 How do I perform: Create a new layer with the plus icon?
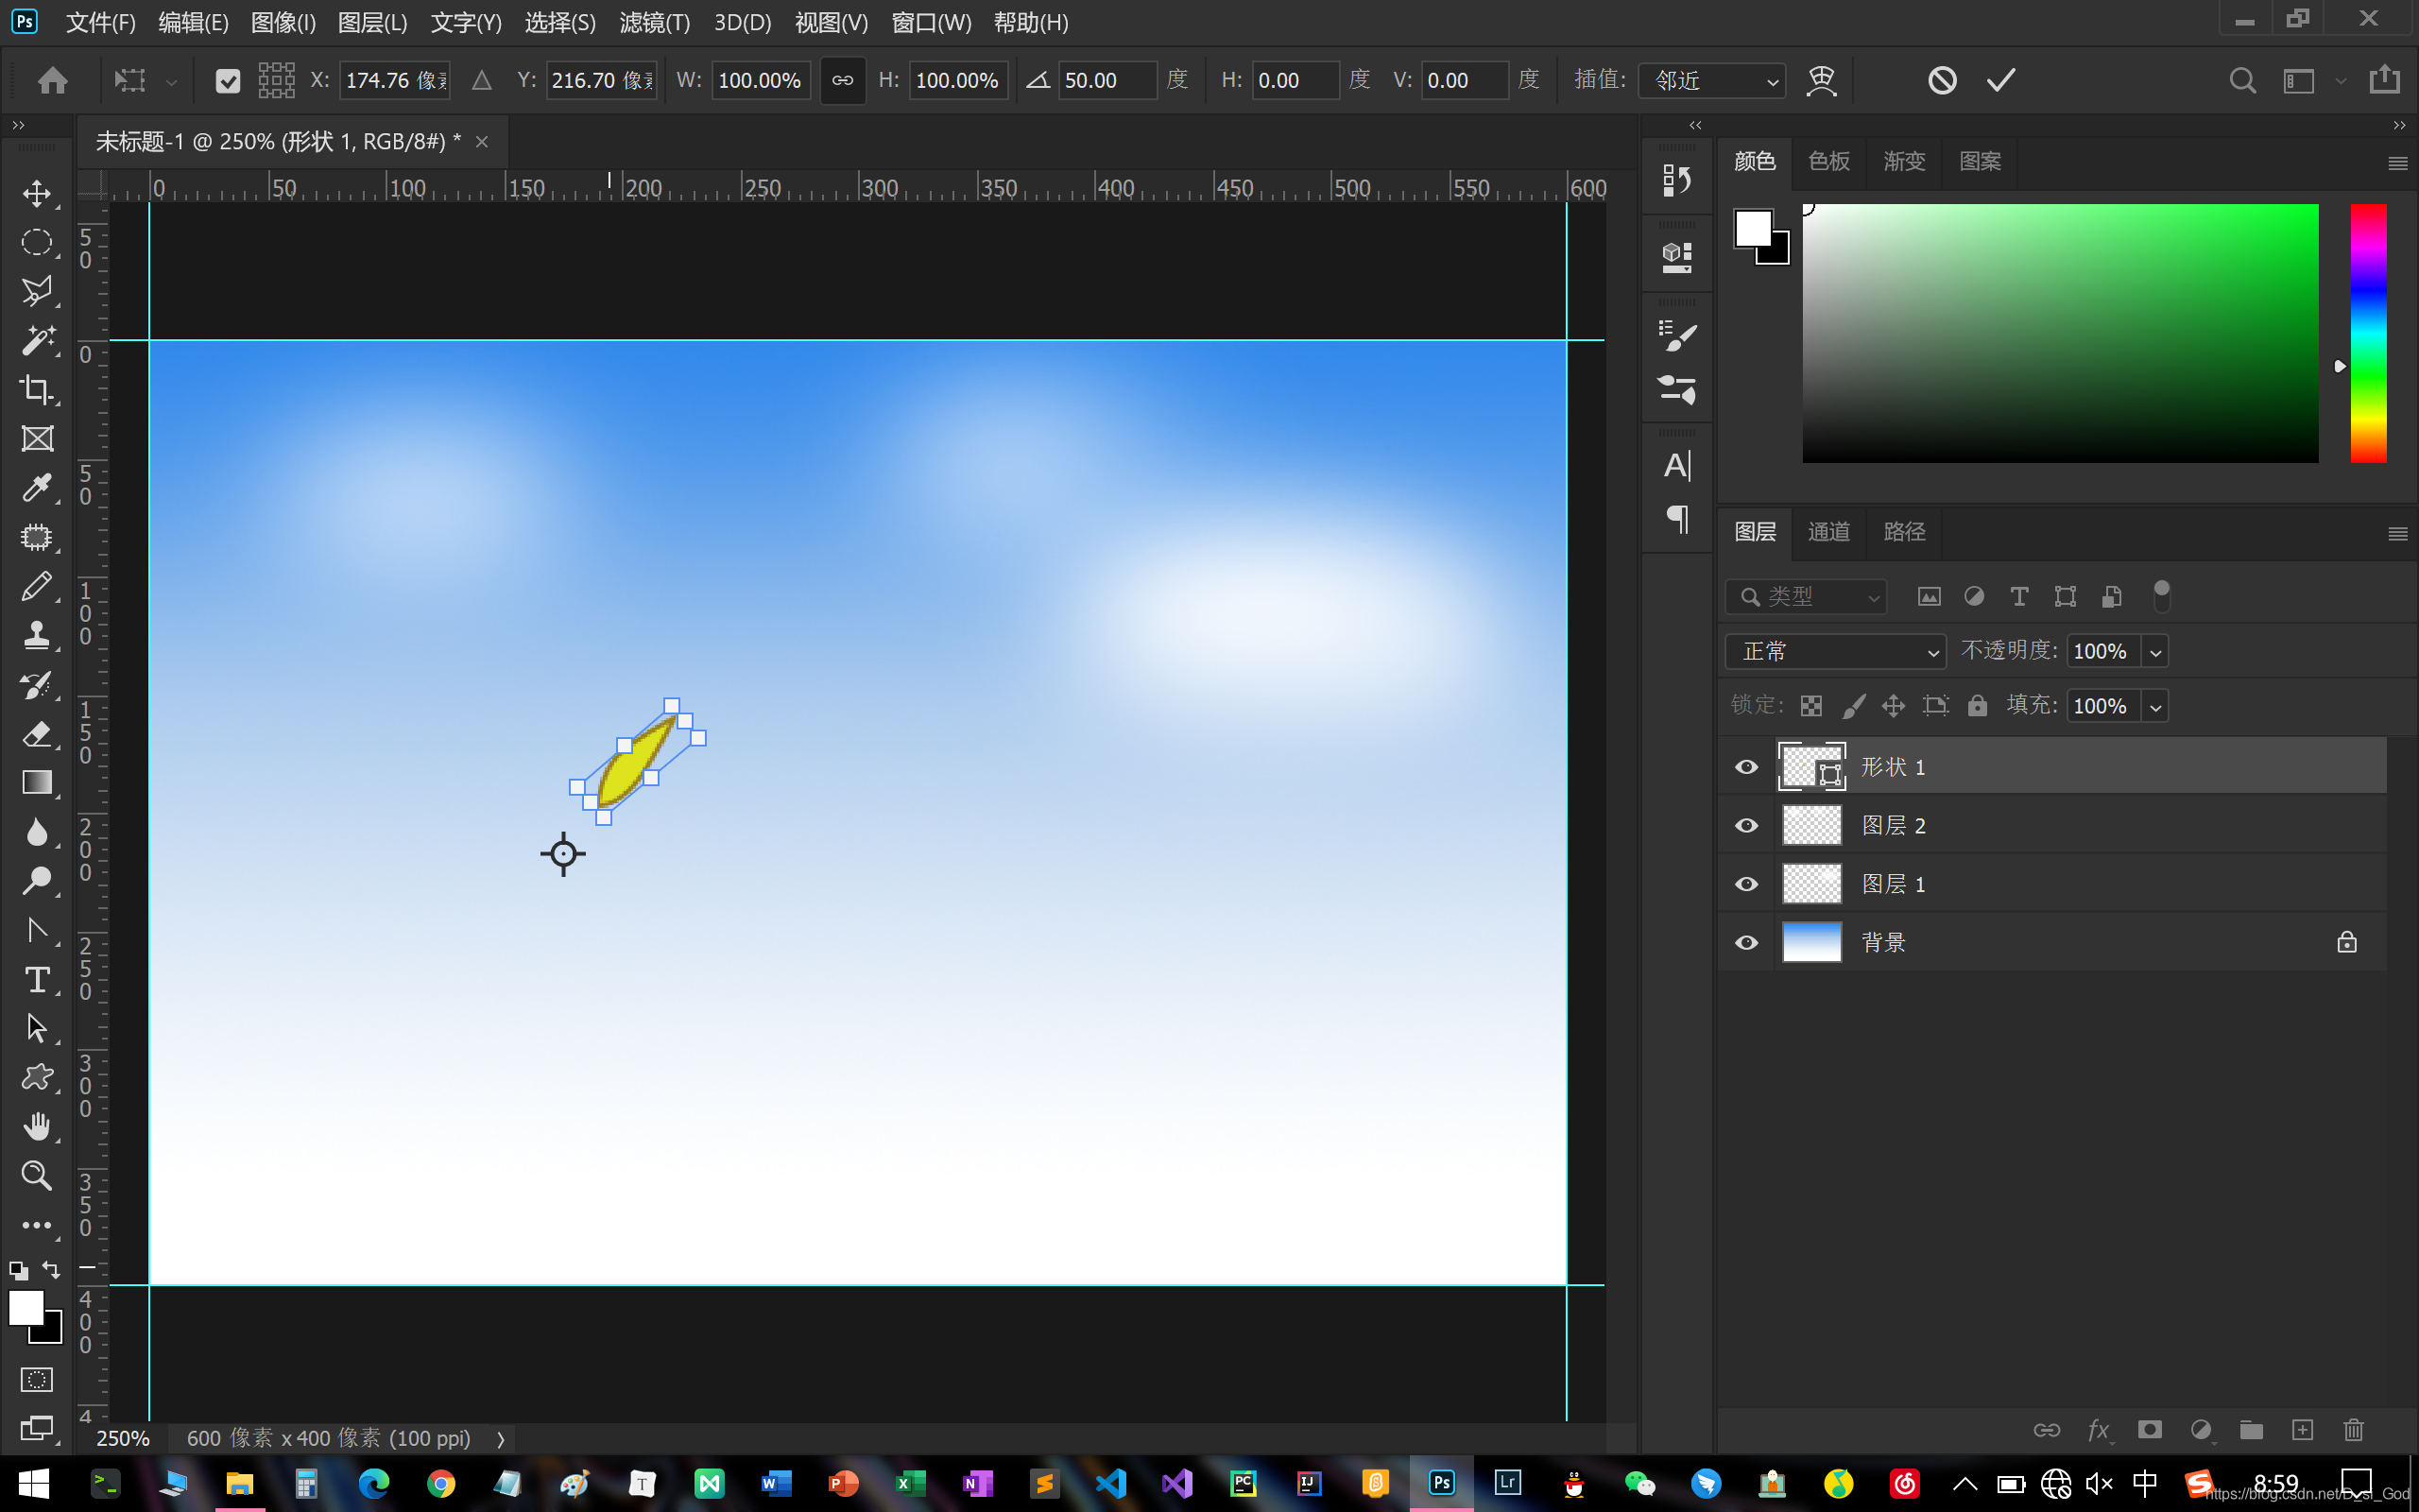2302,1430
